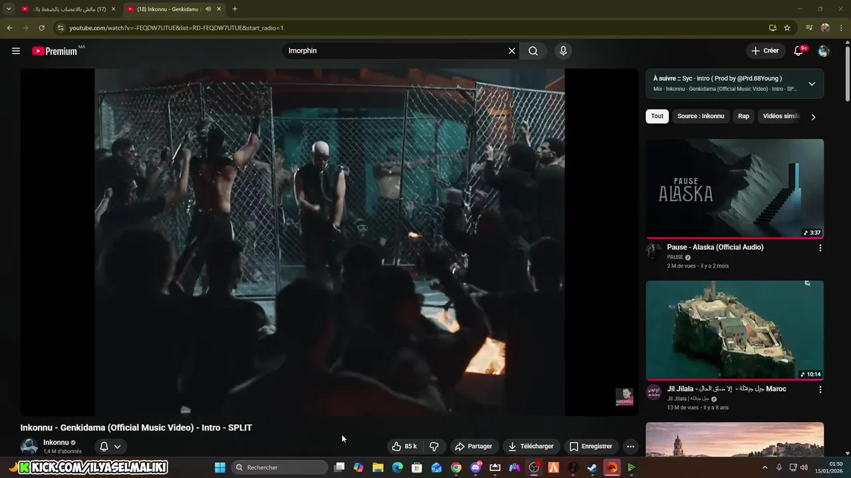Viewport: 851px width, 478px height.
Task: Show more filter chips arrow
Action: point(813,117)
